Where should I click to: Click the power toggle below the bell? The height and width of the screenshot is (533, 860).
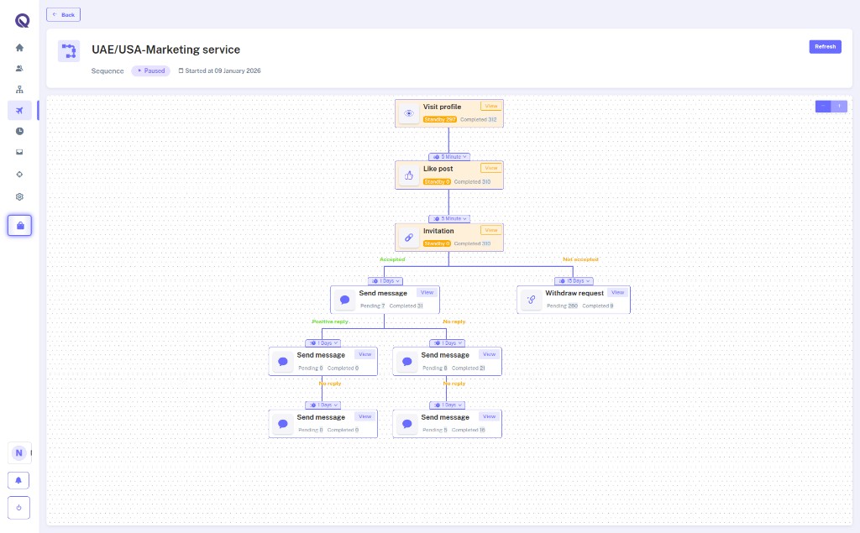click(18, 507)
